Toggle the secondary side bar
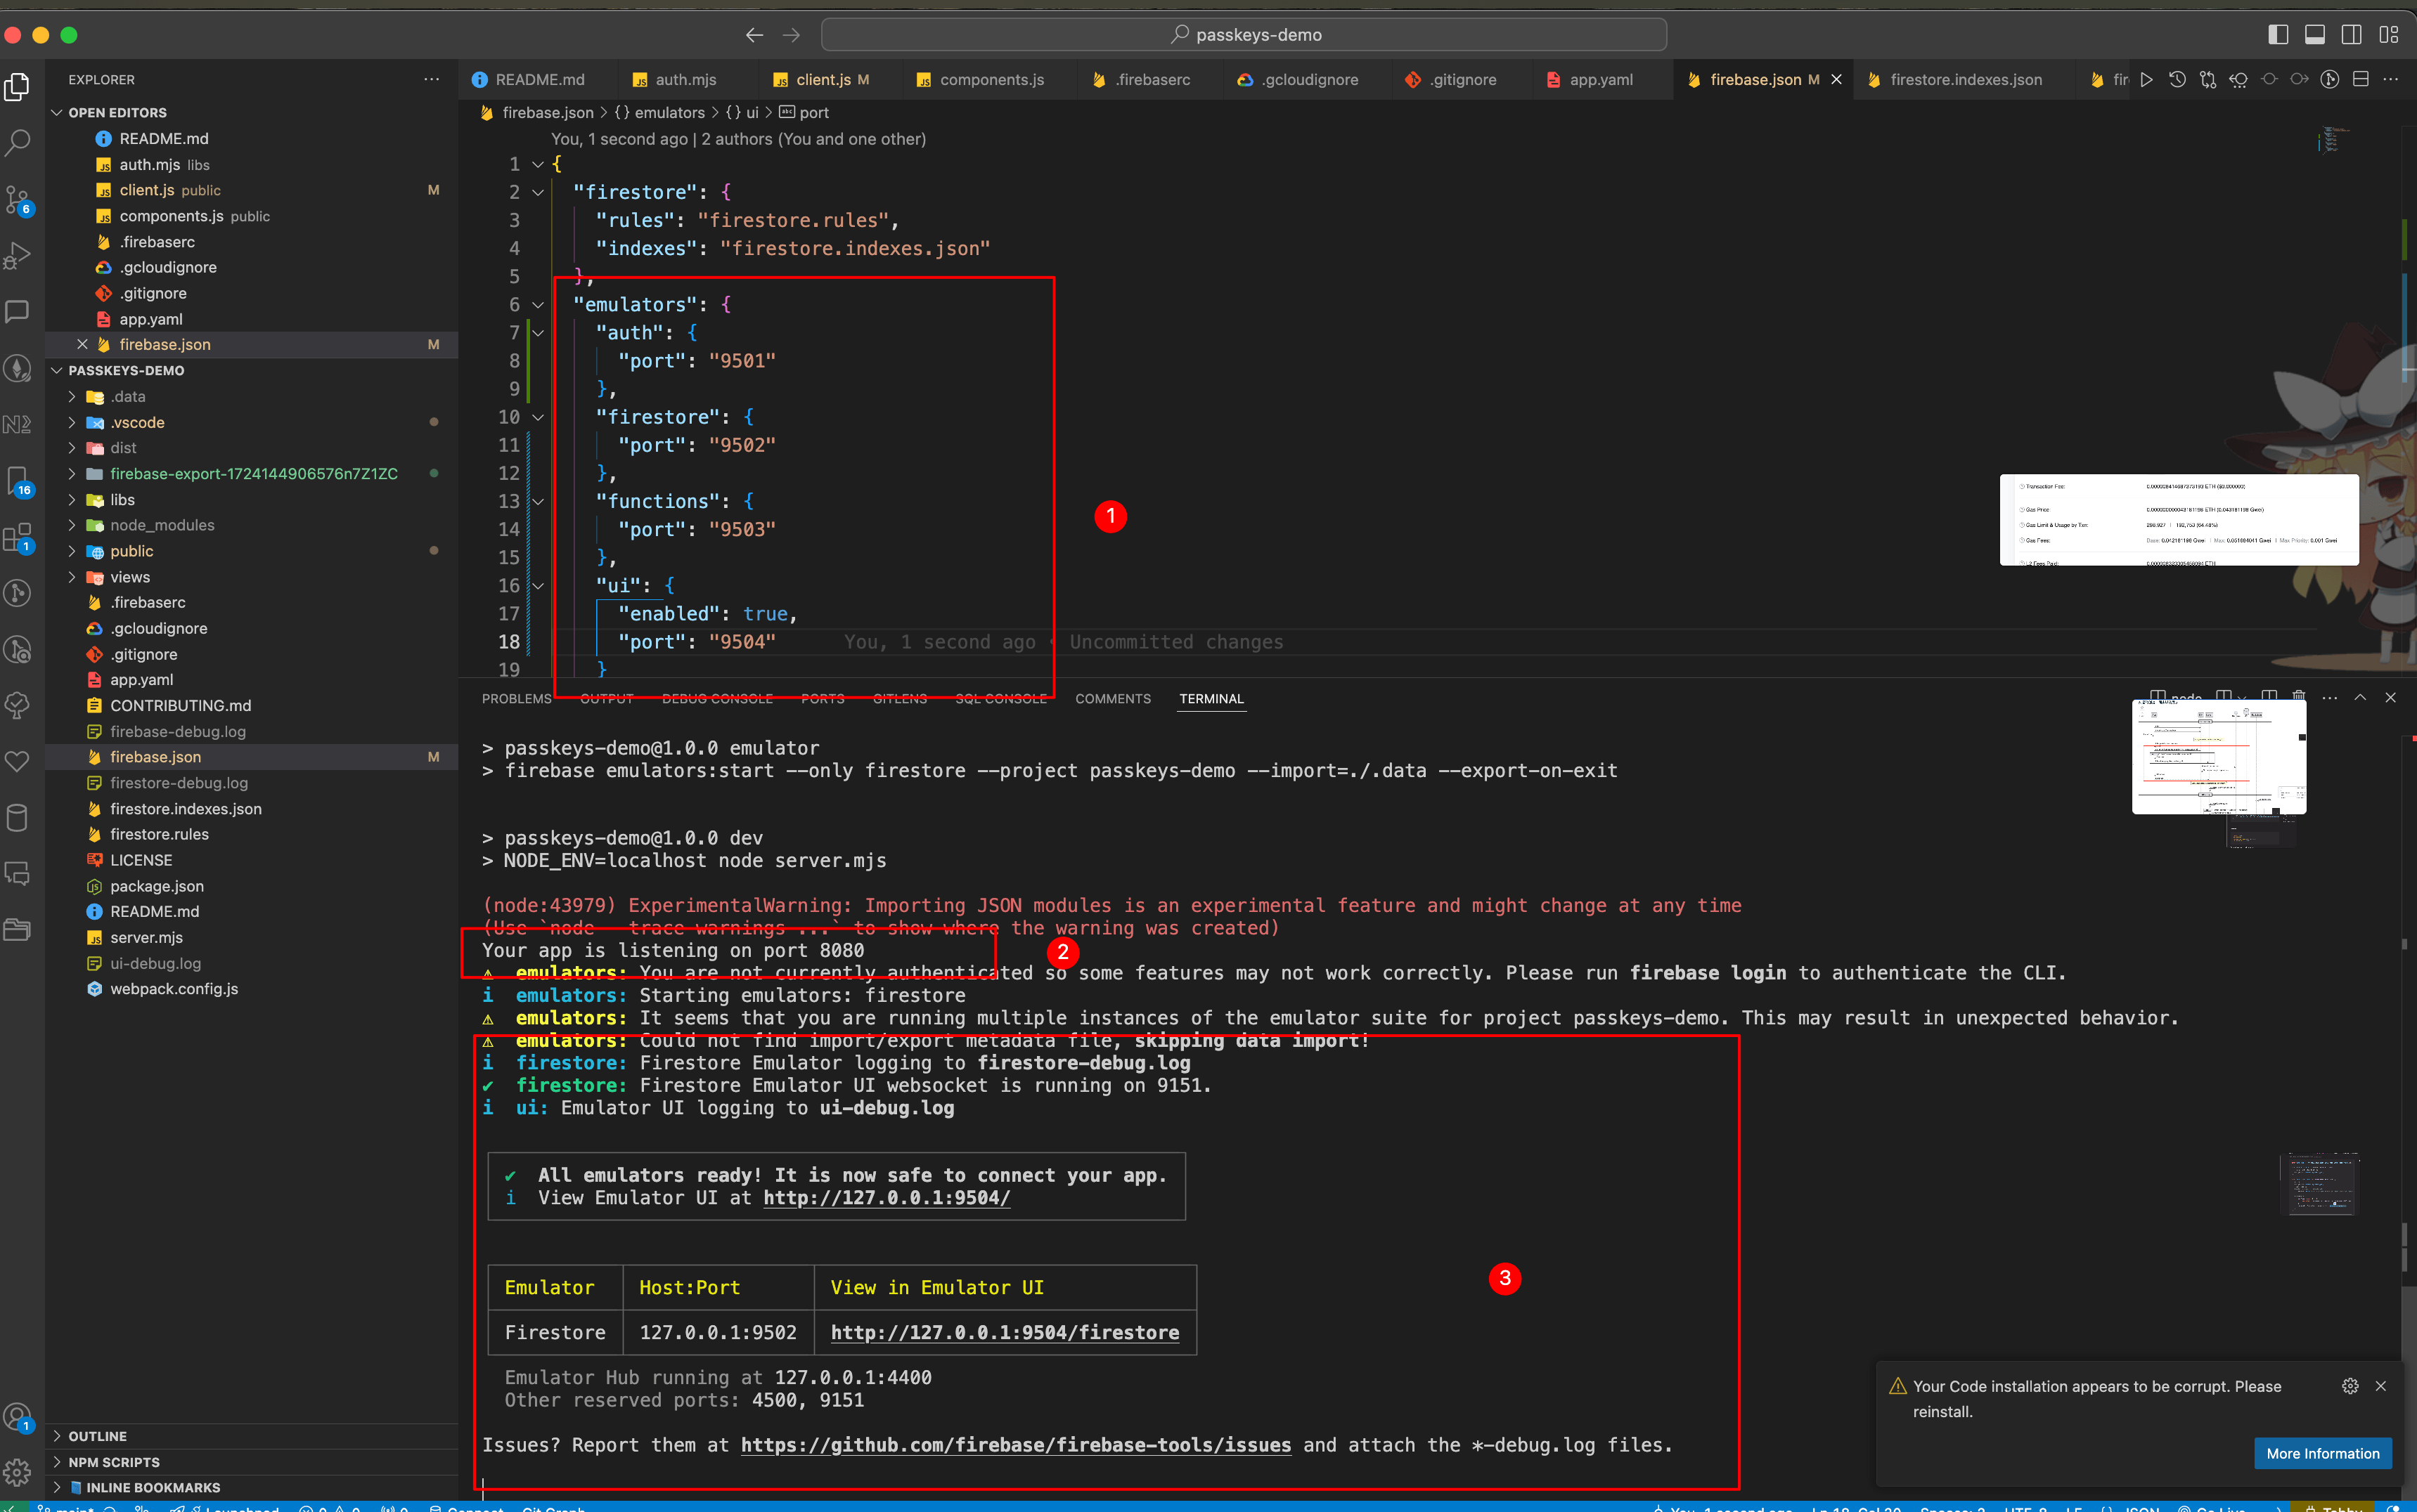The height and width of the screenshot is (1512, 2417). (x=2352, y=35)
